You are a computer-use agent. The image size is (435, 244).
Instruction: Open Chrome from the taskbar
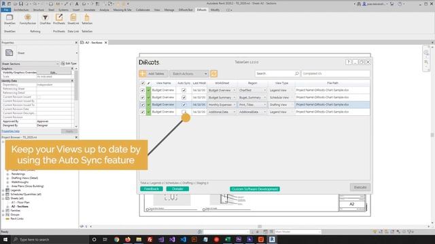click(116, 239)
